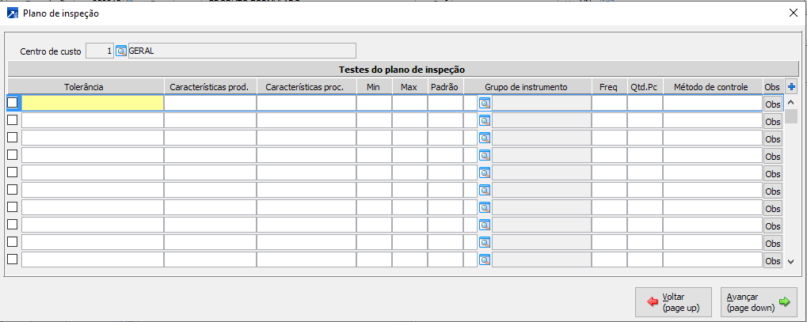This screenshot has height=322, width=807.
Task: Click the yellow Tolerância field in first row
Action: tap(92, 103)
